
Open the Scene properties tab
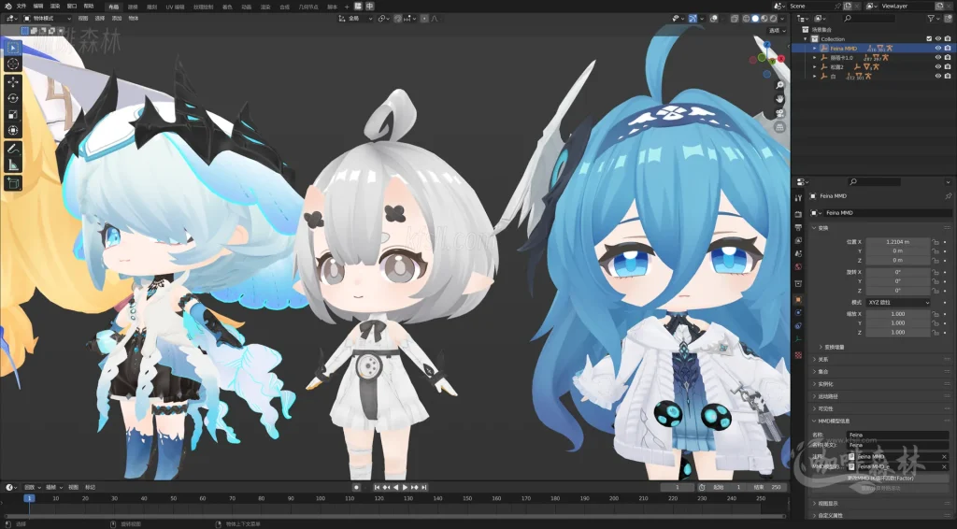point(798,253)
